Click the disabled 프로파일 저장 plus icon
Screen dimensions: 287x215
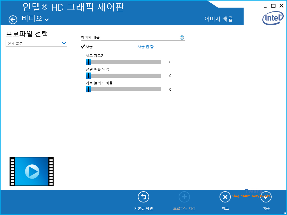[184, 197]
